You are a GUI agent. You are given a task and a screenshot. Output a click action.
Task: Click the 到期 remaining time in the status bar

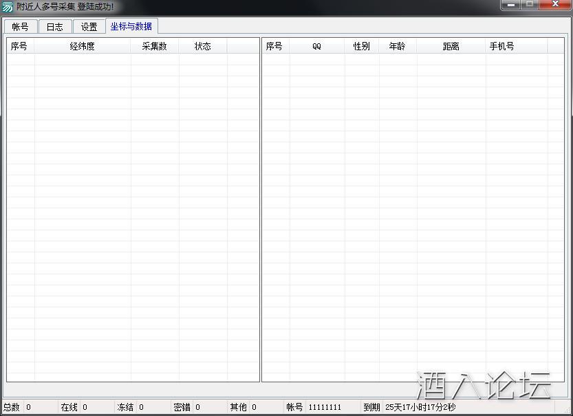pos(420,407)
